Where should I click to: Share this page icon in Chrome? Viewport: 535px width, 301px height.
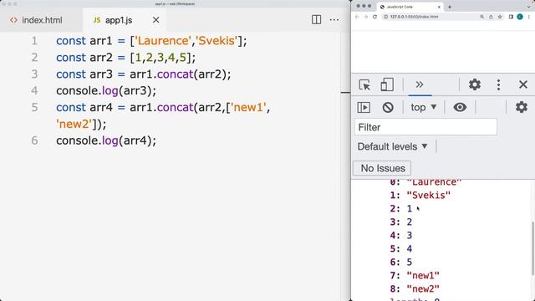pos(491,17)
